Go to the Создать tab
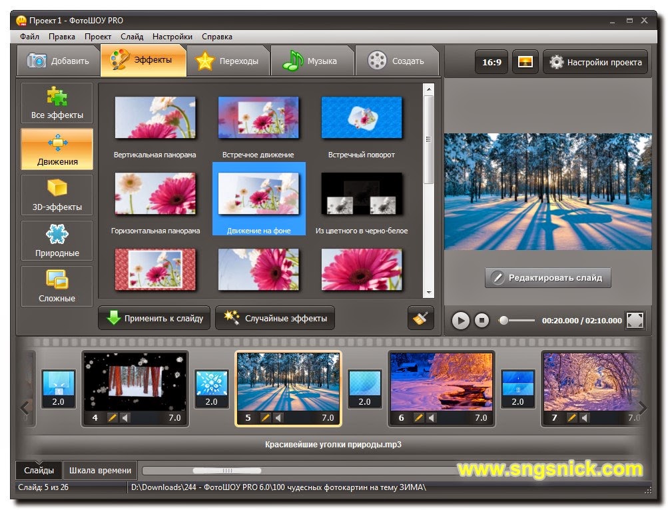 click(x=397, y=61)
